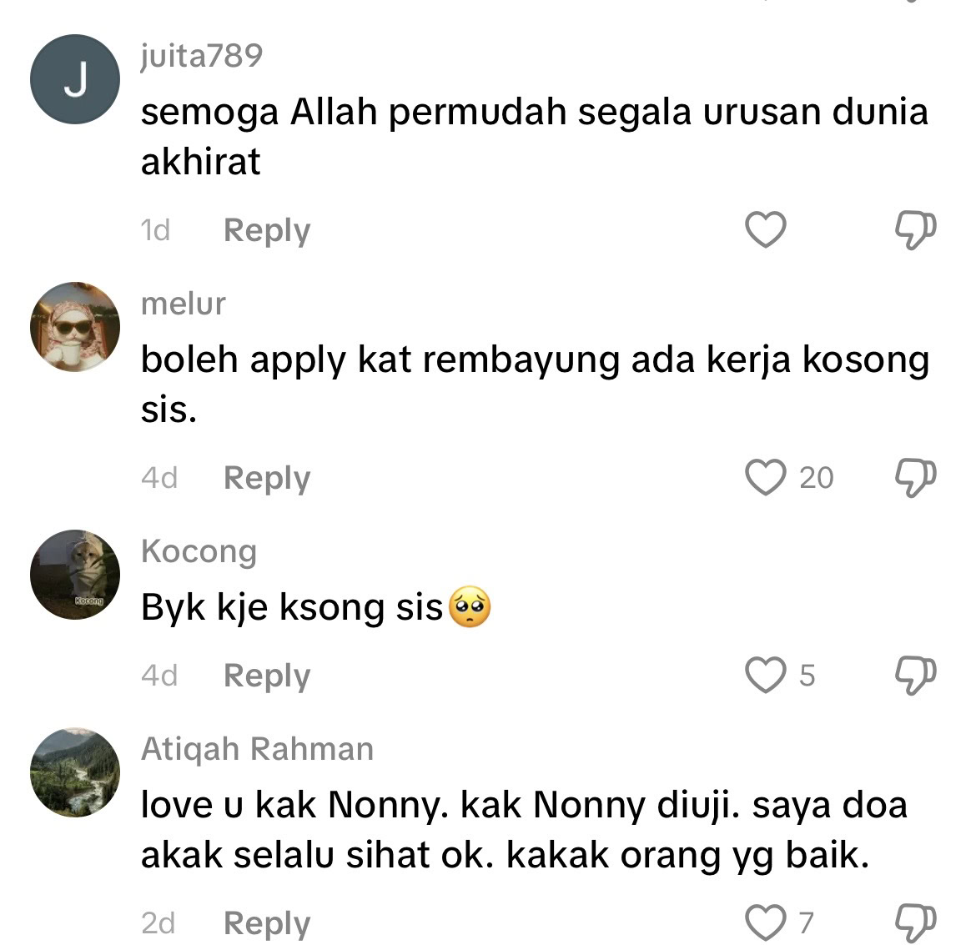976x945 pixels.
Task: Dislike melur's comment
Action: coord(916,477)
